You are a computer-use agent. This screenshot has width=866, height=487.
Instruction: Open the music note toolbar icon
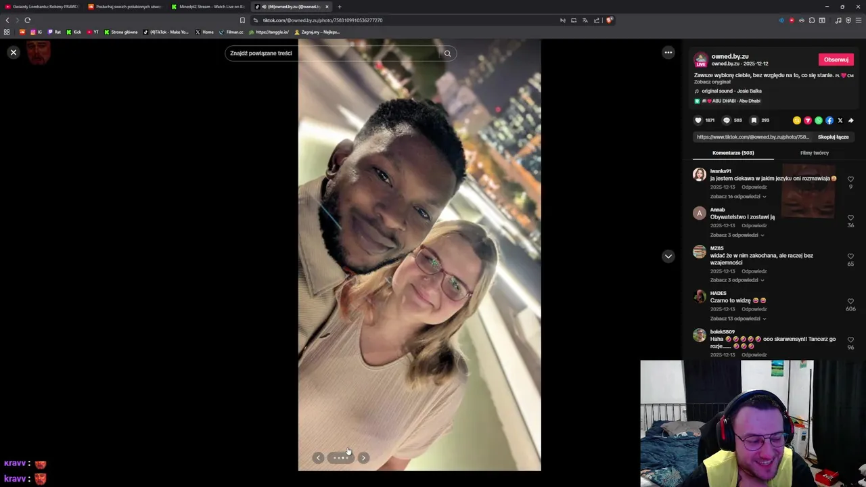pos(838,20)
